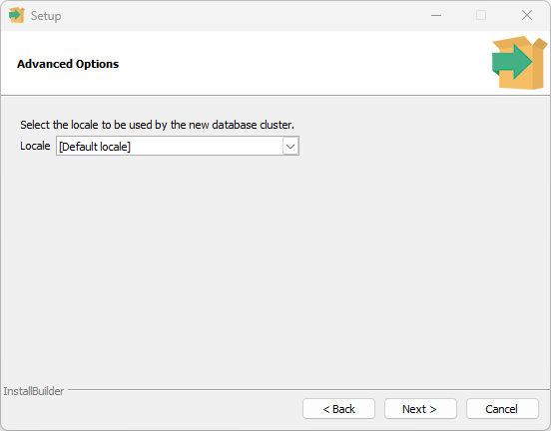Go to the previous step with Back

(338, 409)
